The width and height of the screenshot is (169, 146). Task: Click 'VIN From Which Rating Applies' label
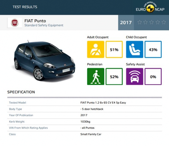[x=28, y=128]
